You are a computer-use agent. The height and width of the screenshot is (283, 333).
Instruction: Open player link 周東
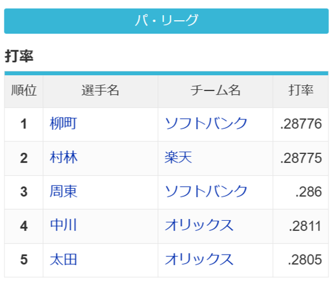tap(63, 191)
